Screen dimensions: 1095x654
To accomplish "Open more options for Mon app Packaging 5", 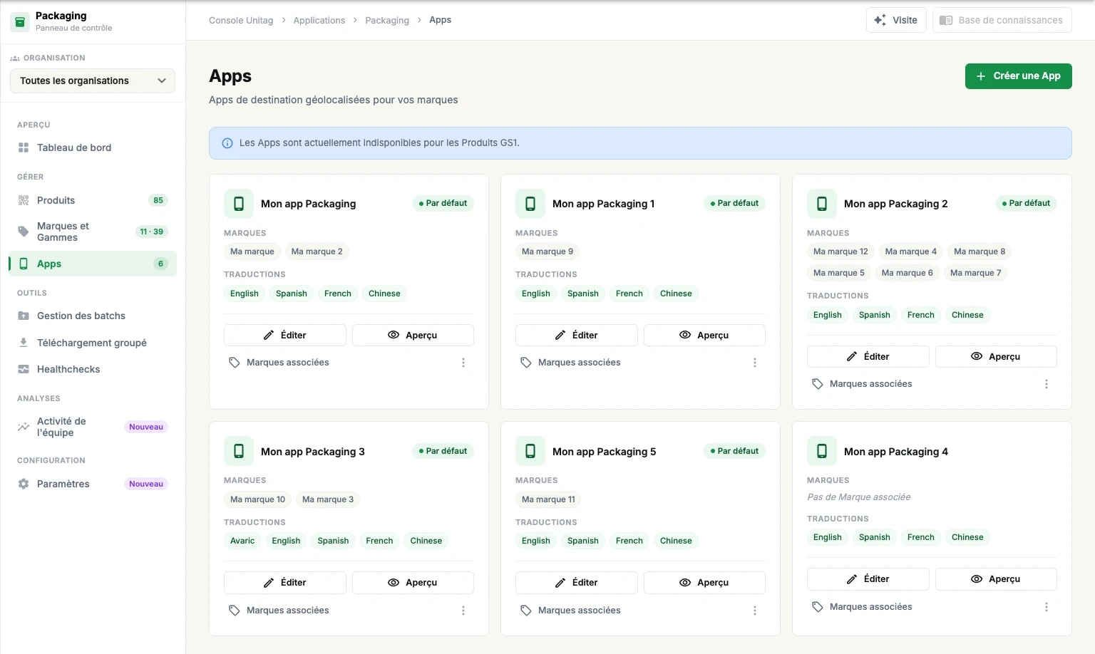I will (755, 611).
